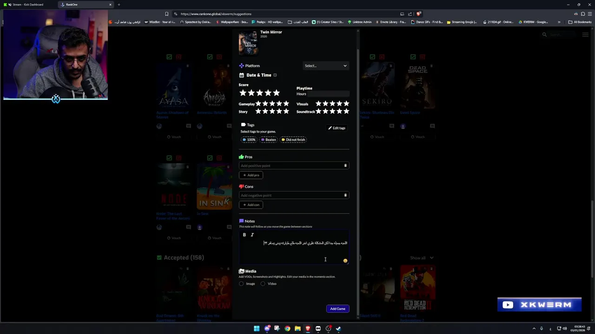Open the Windows Start menu
The image size is (595, 334).
(256, 328)
